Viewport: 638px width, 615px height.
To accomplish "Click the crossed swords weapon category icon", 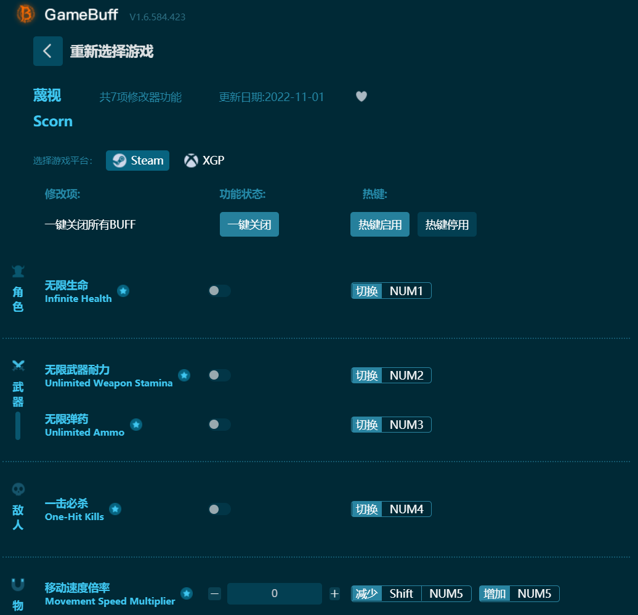I will pos(18,366).
